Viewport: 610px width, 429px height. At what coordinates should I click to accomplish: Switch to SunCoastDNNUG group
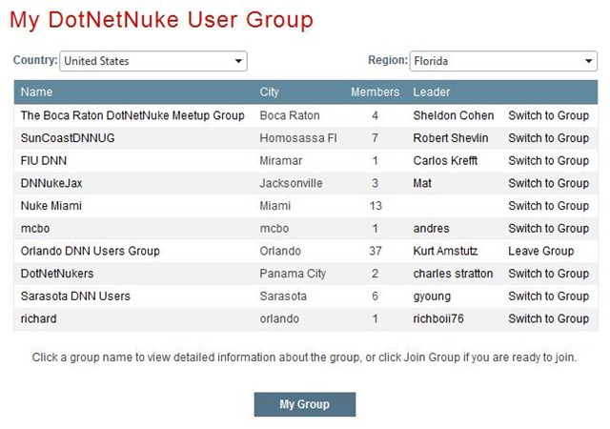(549, 138)
